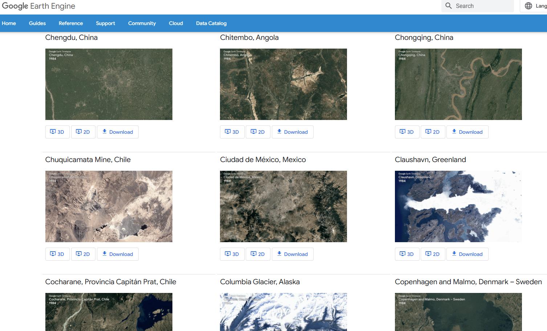Switch to the Data Catalog tab
This screenshot has height=331, width=547.
click(211, 23)
